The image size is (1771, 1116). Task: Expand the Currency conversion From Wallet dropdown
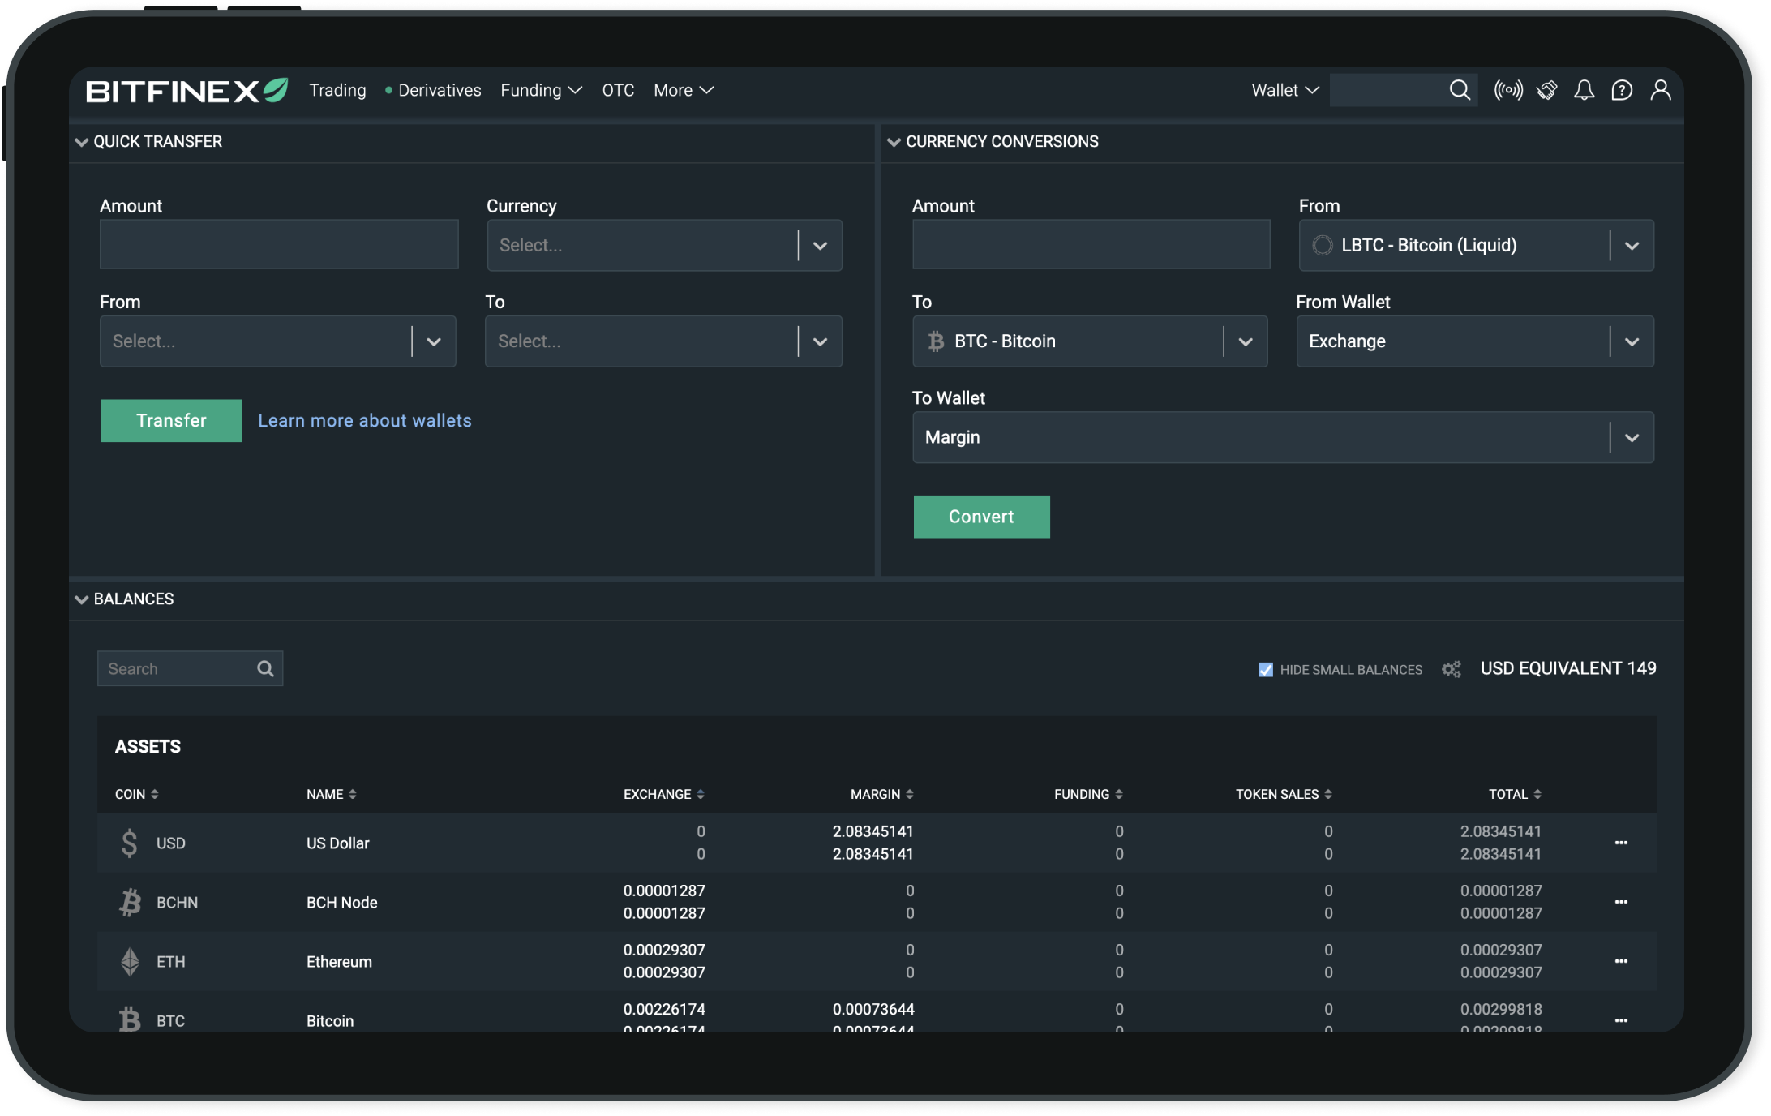point(1632,341)
